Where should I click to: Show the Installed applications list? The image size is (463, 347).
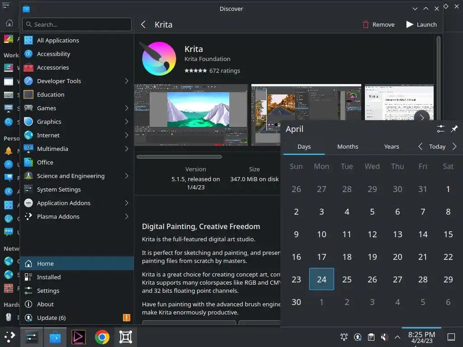click(77, 277)
